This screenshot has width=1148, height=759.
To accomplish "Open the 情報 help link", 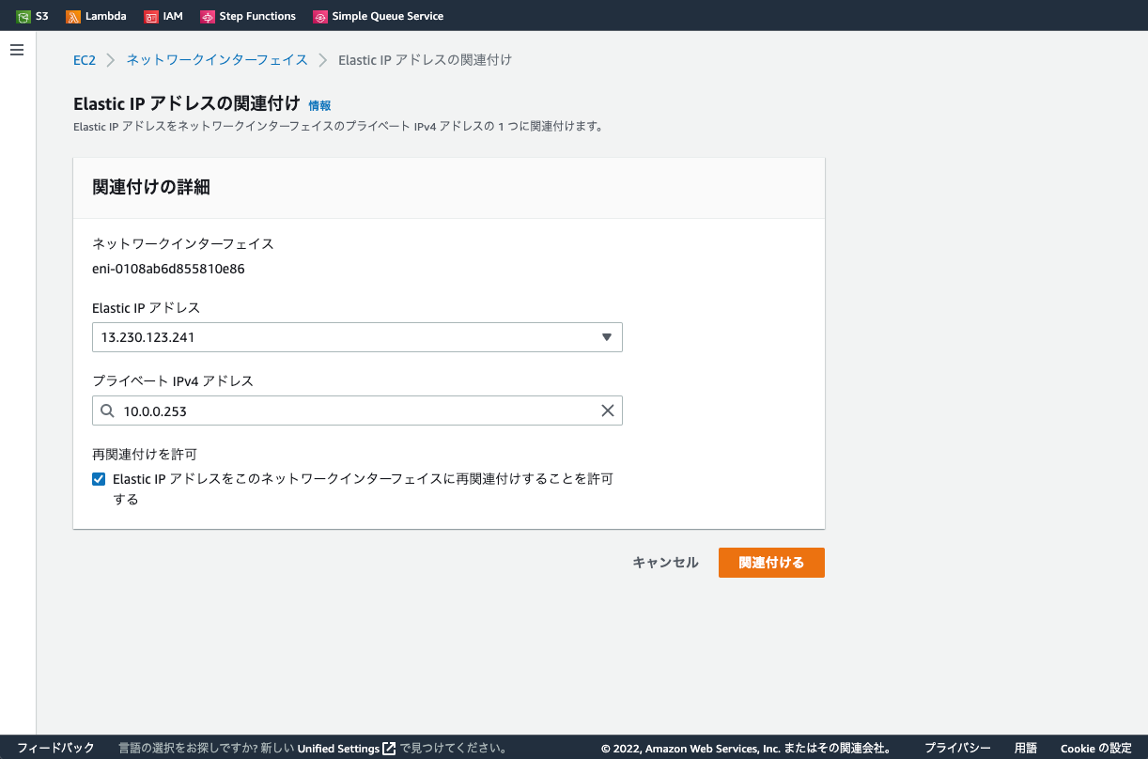I will pyautogui.click(x=318, y=105).
